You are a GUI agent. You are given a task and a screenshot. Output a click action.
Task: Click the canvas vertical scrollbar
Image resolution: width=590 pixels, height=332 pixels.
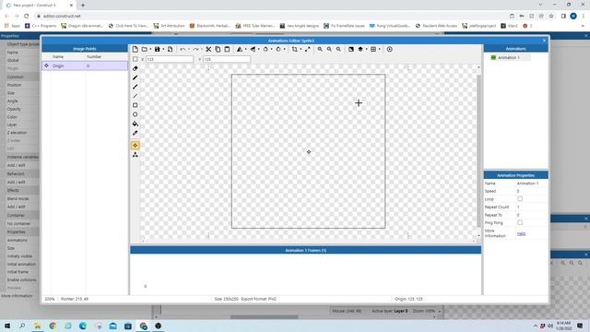(478, 151)
